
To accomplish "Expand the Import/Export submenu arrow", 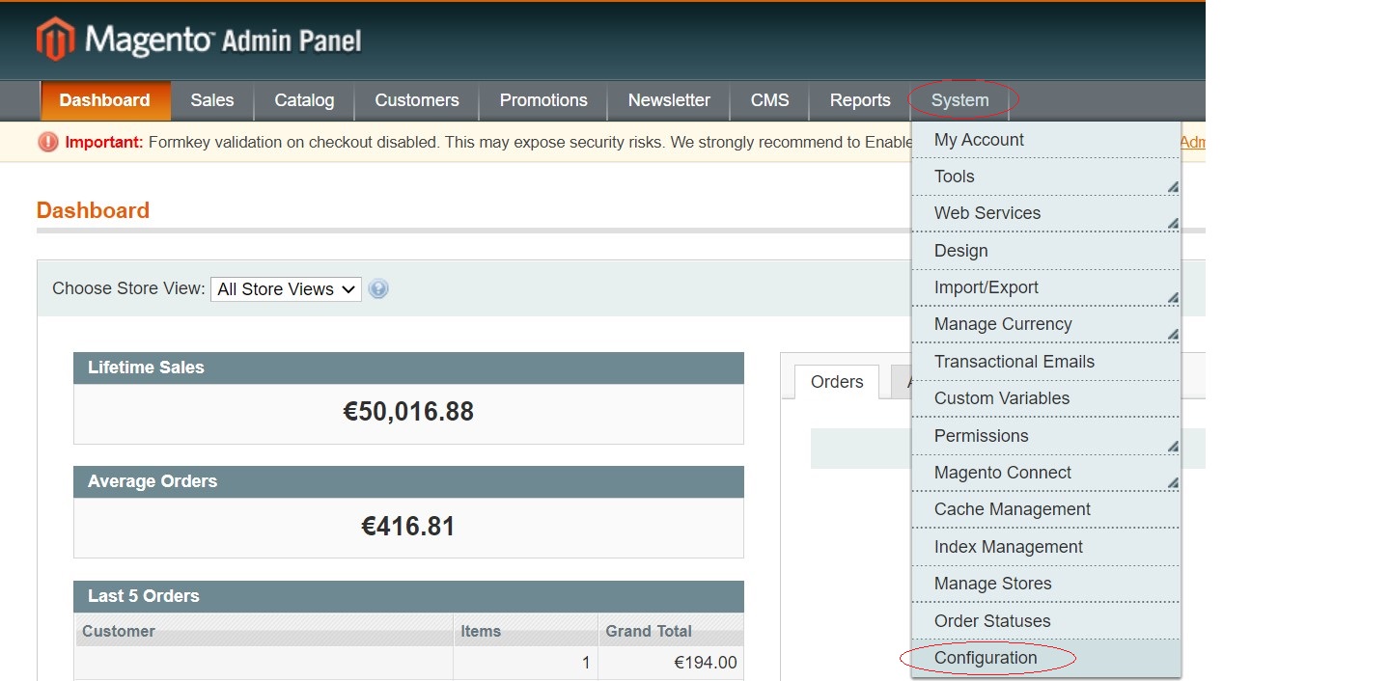I will [1172, 298].
